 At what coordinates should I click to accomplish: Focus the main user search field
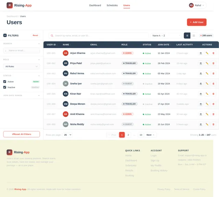tap(99, 36)
